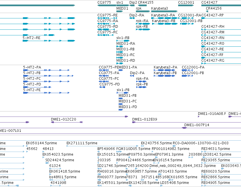This screenshot has width=241, height=187.
Task: Click transcript CG9775-RA label
Action: (x=108, y=21)
